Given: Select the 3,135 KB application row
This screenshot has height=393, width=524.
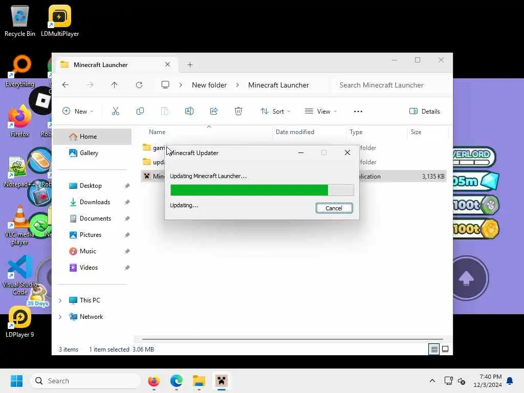Looking at the screenshot, I should point(293,176).
